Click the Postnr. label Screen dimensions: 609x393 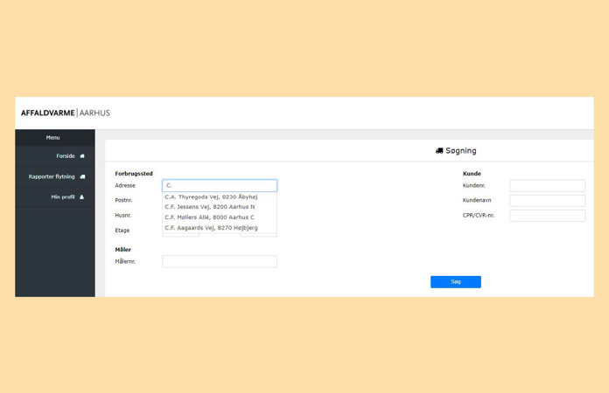point(123,200)
